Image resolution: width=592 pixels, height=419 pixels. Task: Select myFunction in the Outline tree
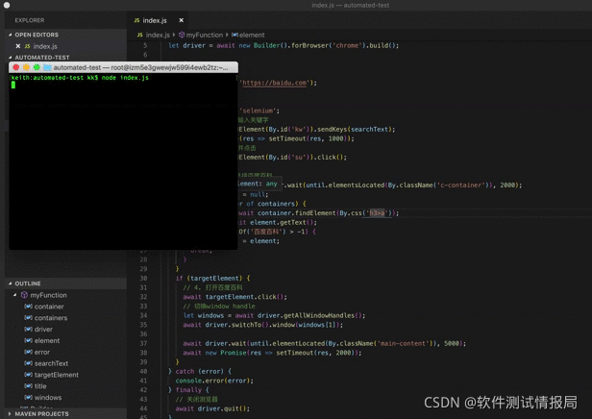tap(48, 295)
